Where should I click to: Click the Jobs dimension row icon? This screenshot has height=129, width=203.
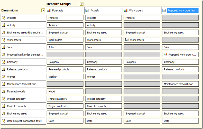click(x=4, y=47)
